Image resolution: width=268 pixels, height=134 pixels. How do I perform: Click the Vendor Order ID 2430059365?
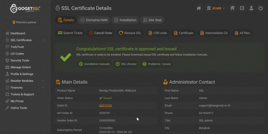pyautogui.click(x=107, y=120)
